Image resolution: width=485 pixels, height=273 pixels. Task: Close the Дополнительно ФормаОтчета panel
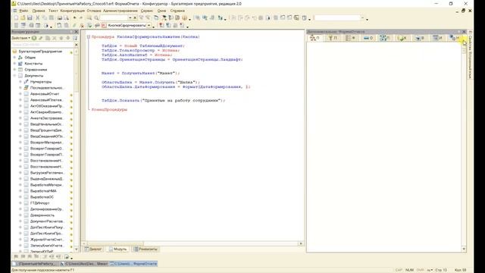(464, 32)
